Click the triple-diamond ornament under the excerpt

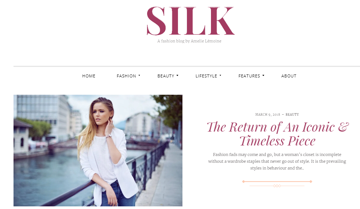coord(277,186)
